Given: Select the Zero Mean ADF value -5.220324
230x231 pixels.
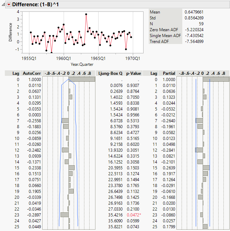Looking at the screenshot, I should tap(194, 30).
